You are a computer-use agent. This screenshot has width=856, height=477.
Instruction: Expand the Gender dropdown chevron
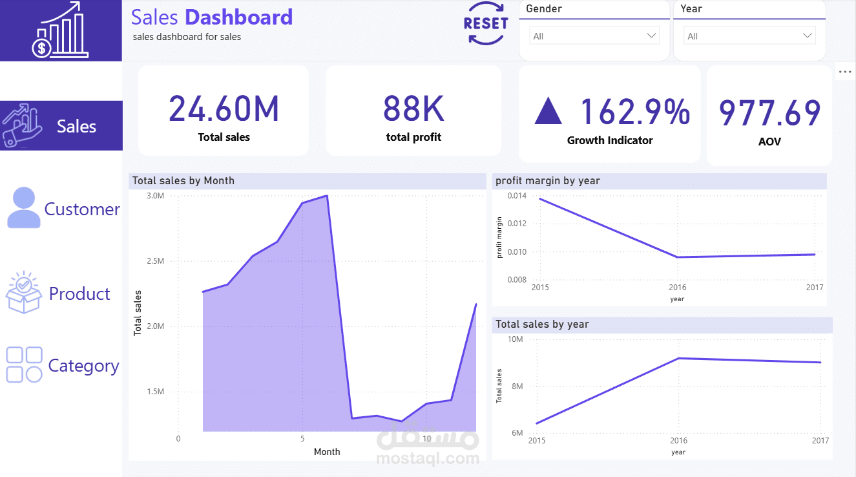[651, 36]
